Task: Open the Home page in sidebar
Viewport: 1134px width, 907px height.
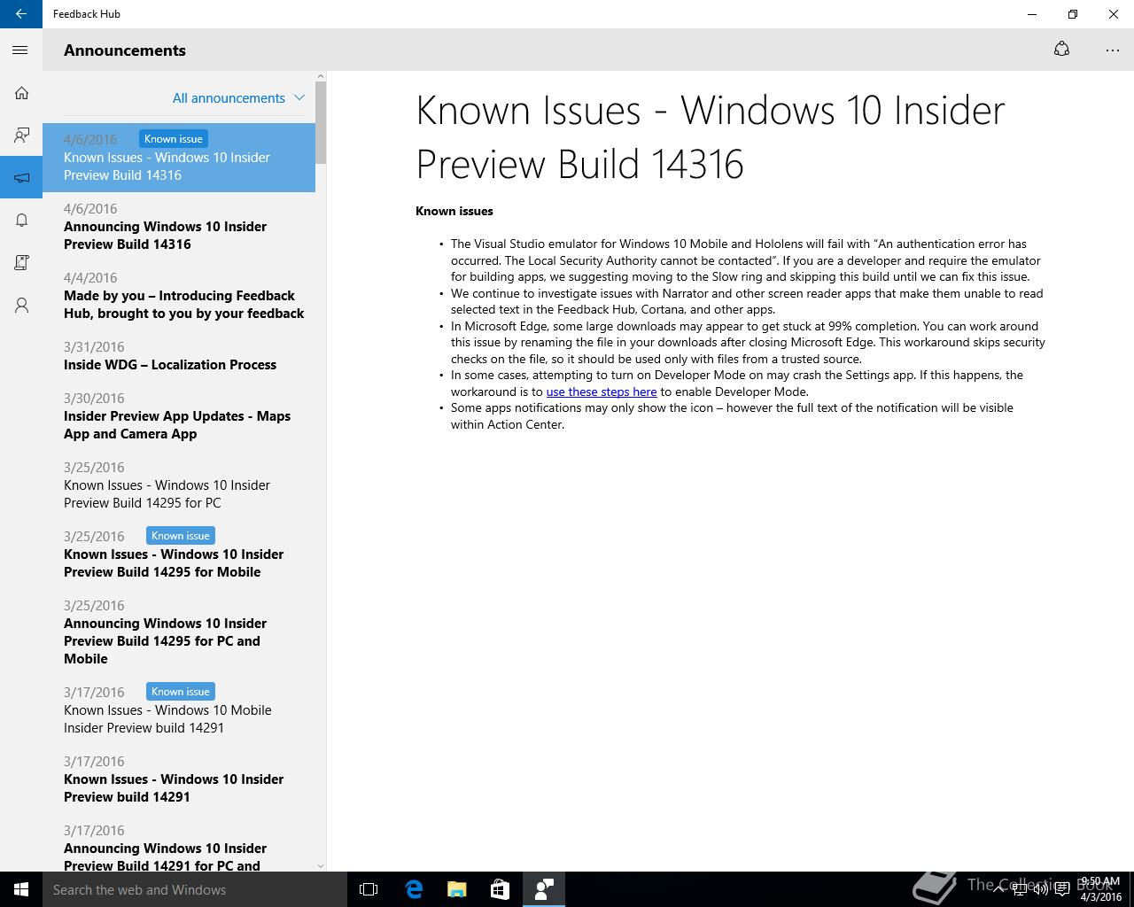Action: (21, 93)
